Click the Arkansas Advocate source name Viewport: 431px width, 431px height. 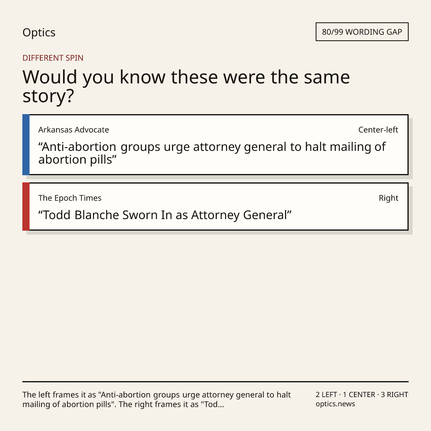click(x=74, y=130)
